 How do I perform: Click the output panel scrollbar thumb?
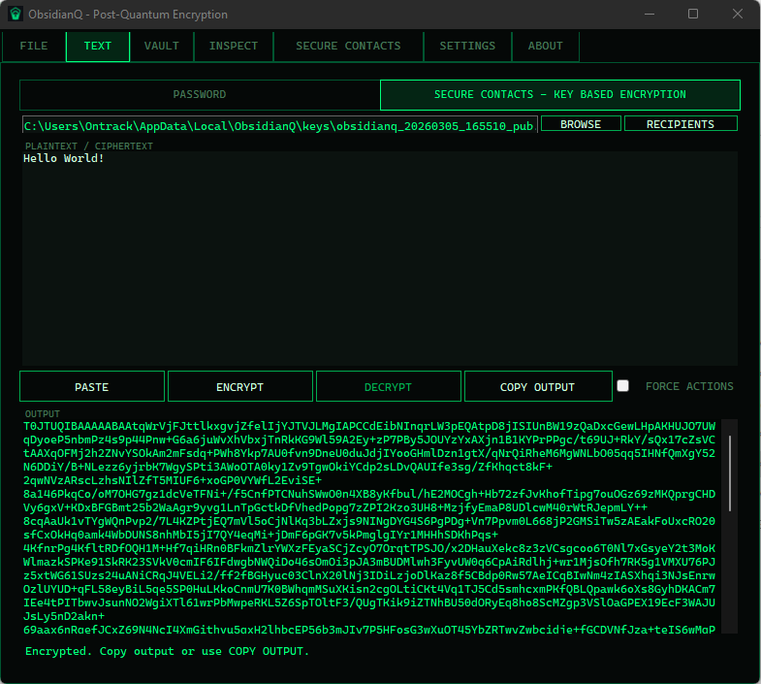729,473
